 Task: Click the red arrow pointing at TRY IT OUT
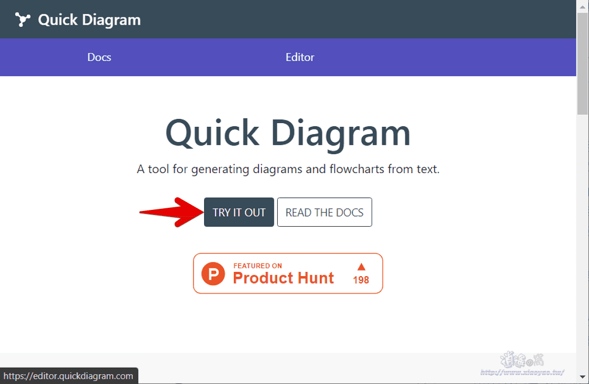click(x=171, y=213)
